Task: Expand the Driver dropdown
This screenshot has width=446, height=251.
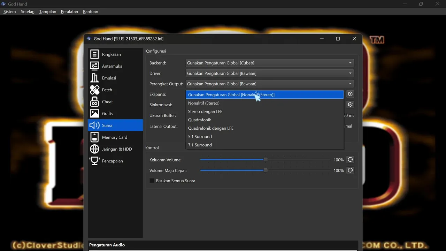Action: tap(270, 74)
